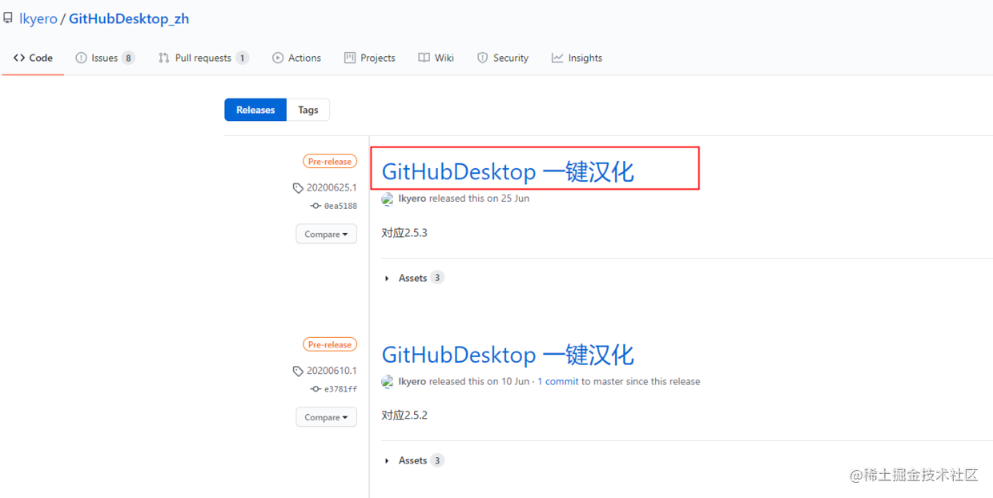Click the Projects board icon
This screenshot has width=993, height=498.
click(x=349, y=58)
